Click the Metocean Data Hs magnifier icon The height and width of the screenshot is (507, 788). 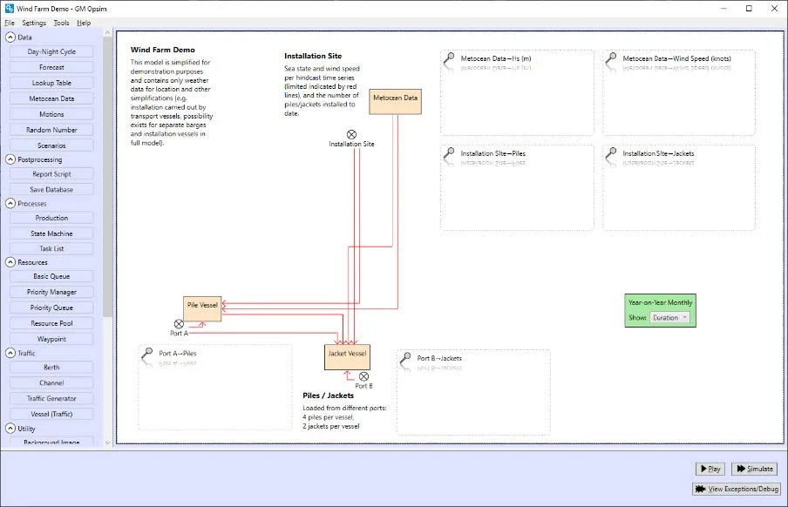point(450,60)
